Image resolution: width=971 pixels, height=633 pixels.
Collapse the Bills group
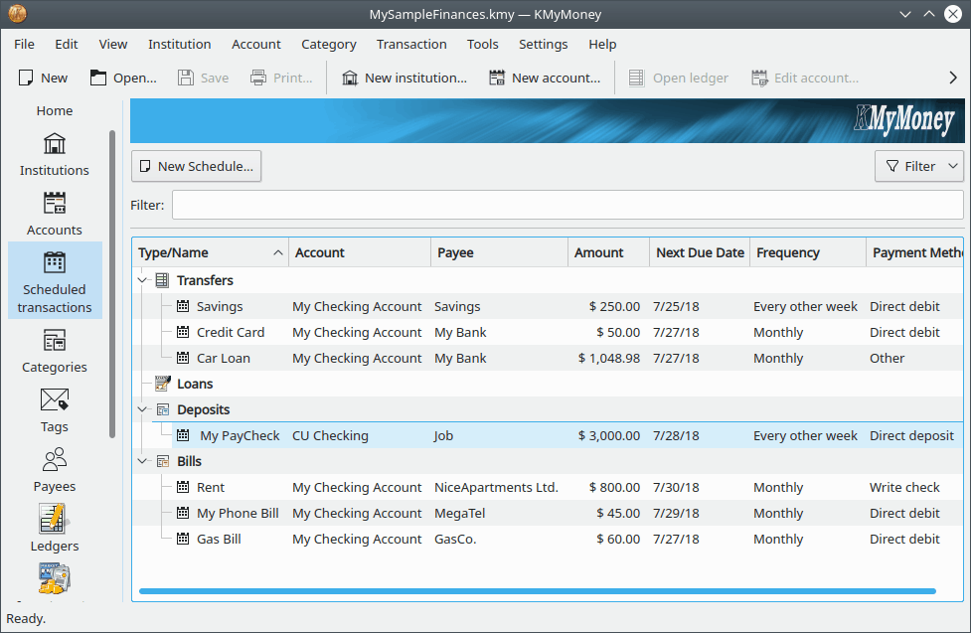click(x=142, y=462)
